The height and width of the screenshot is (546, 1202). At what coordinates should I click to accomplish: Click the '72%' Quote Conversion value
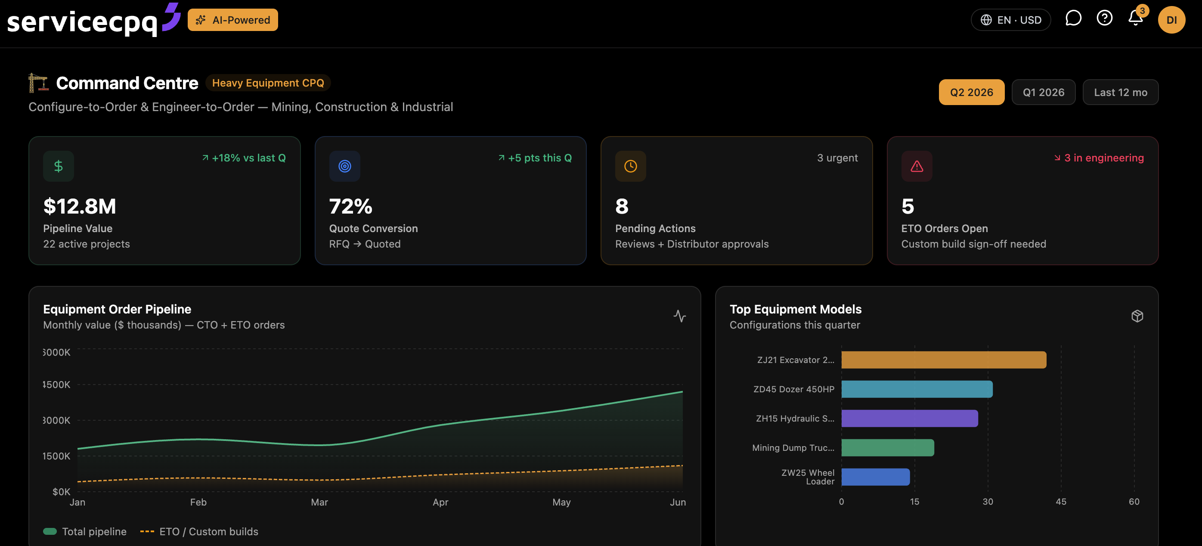[x=350, y=206]
